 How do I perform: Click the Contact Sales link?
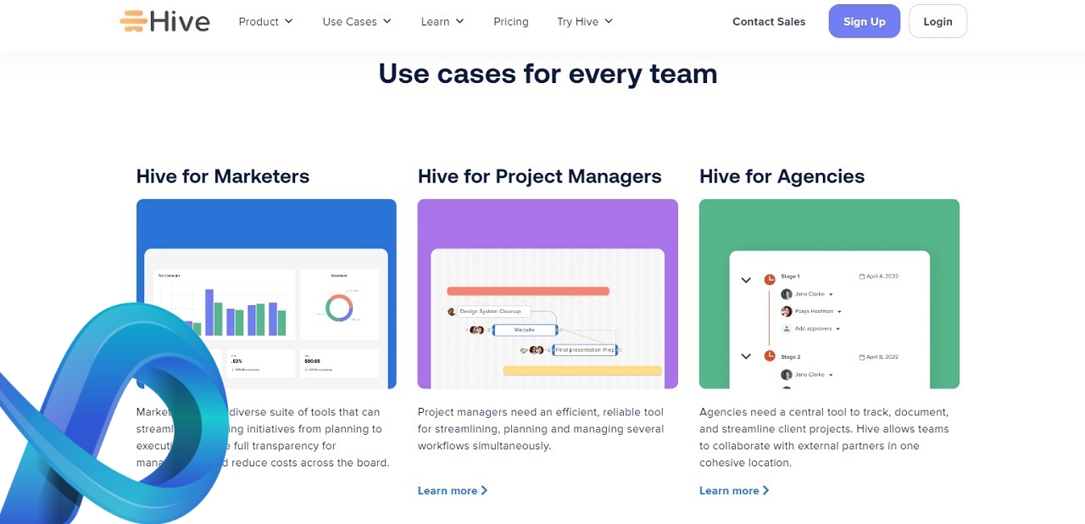click(x=769, y=21)
